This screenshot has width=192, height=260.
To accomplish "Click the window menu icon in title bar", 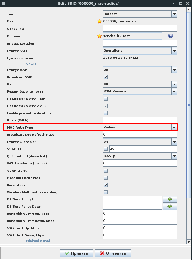I will (x=4, y=4).
